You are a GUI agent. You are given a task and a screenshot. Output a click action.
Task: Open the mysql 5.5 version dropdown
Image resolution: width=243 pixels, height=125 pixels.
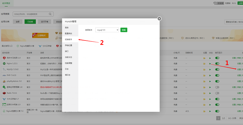pos(107,30)
